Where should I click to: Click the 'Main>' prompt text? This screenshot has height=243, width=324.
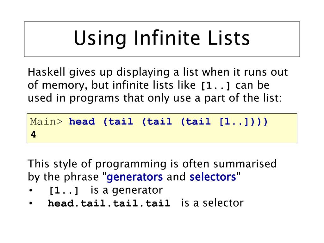pyautogui.click(x=46, y=121)
